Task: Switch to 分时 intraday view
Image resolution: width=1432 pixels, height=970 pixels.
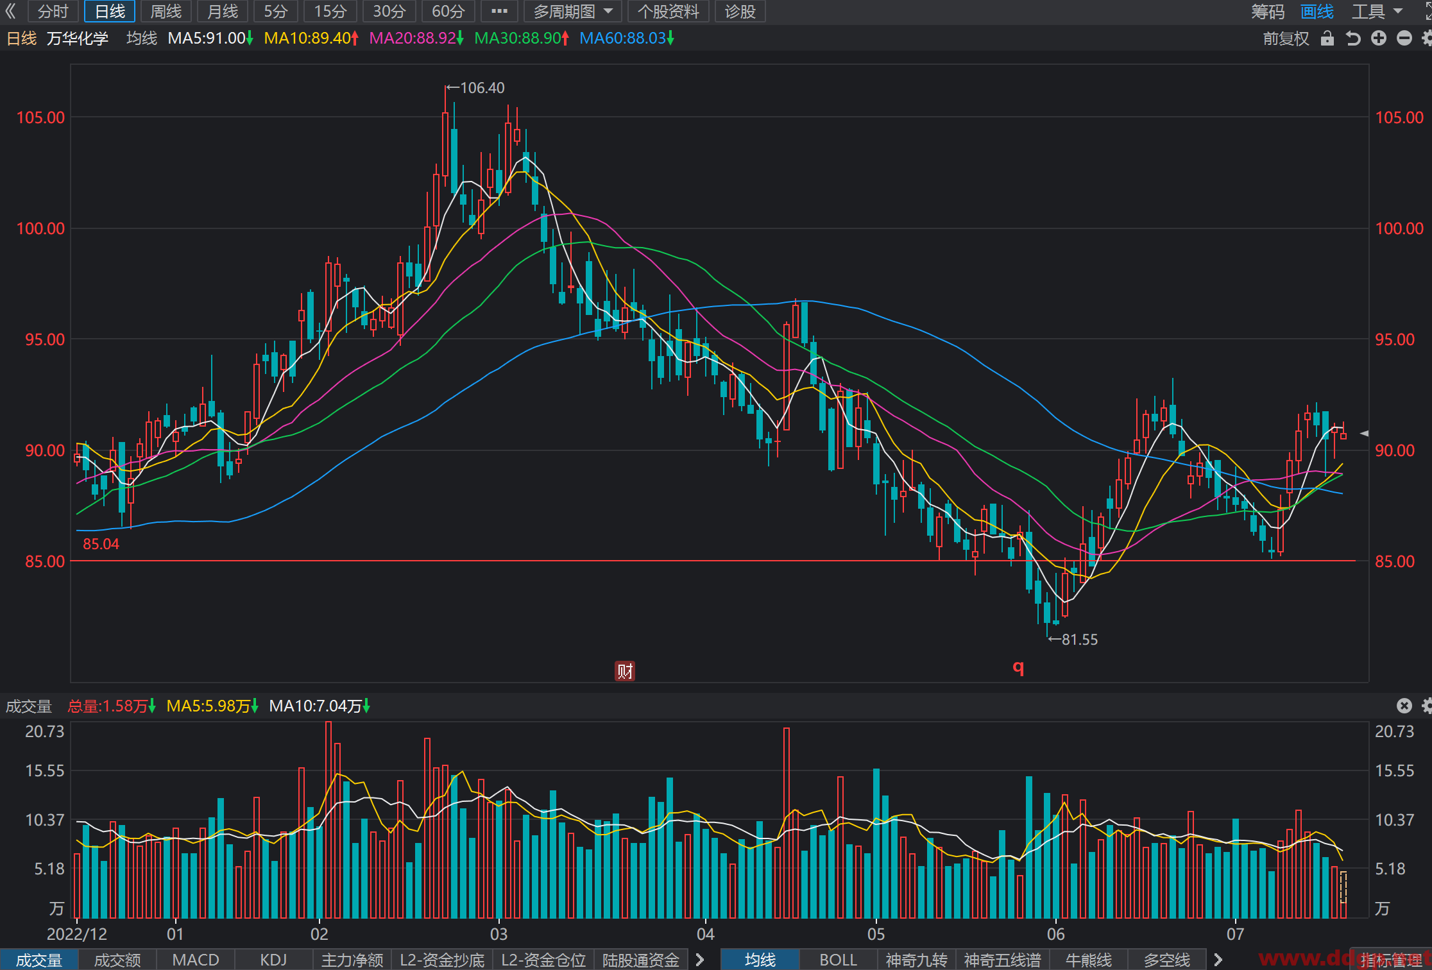Action: pyautogui.click(x=53, y=11)
